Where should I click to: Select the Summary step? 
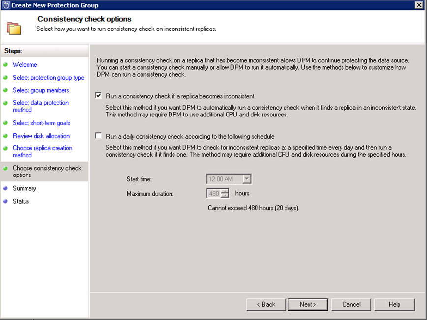point(24,188)
